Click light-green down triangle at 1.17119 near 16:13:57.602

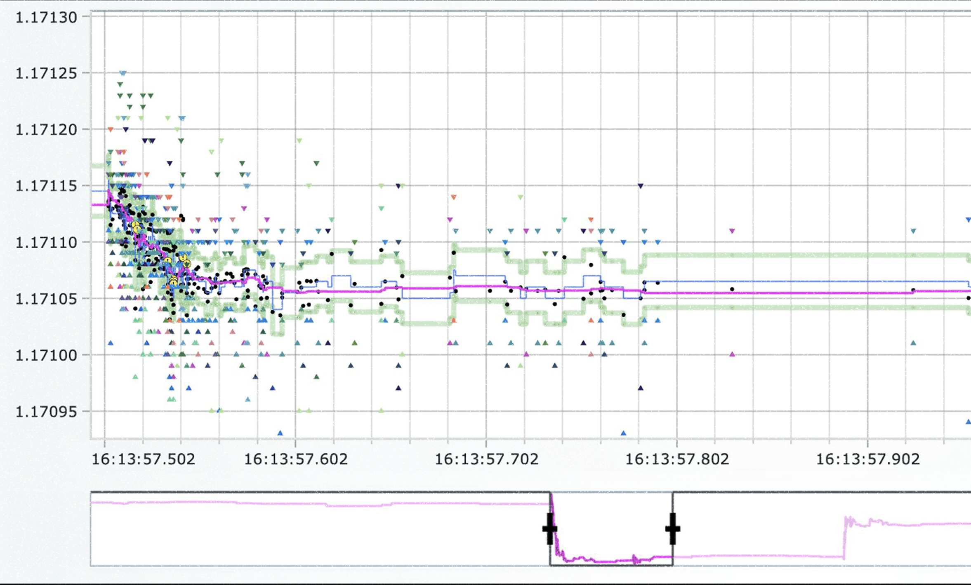tap(299, 141)
